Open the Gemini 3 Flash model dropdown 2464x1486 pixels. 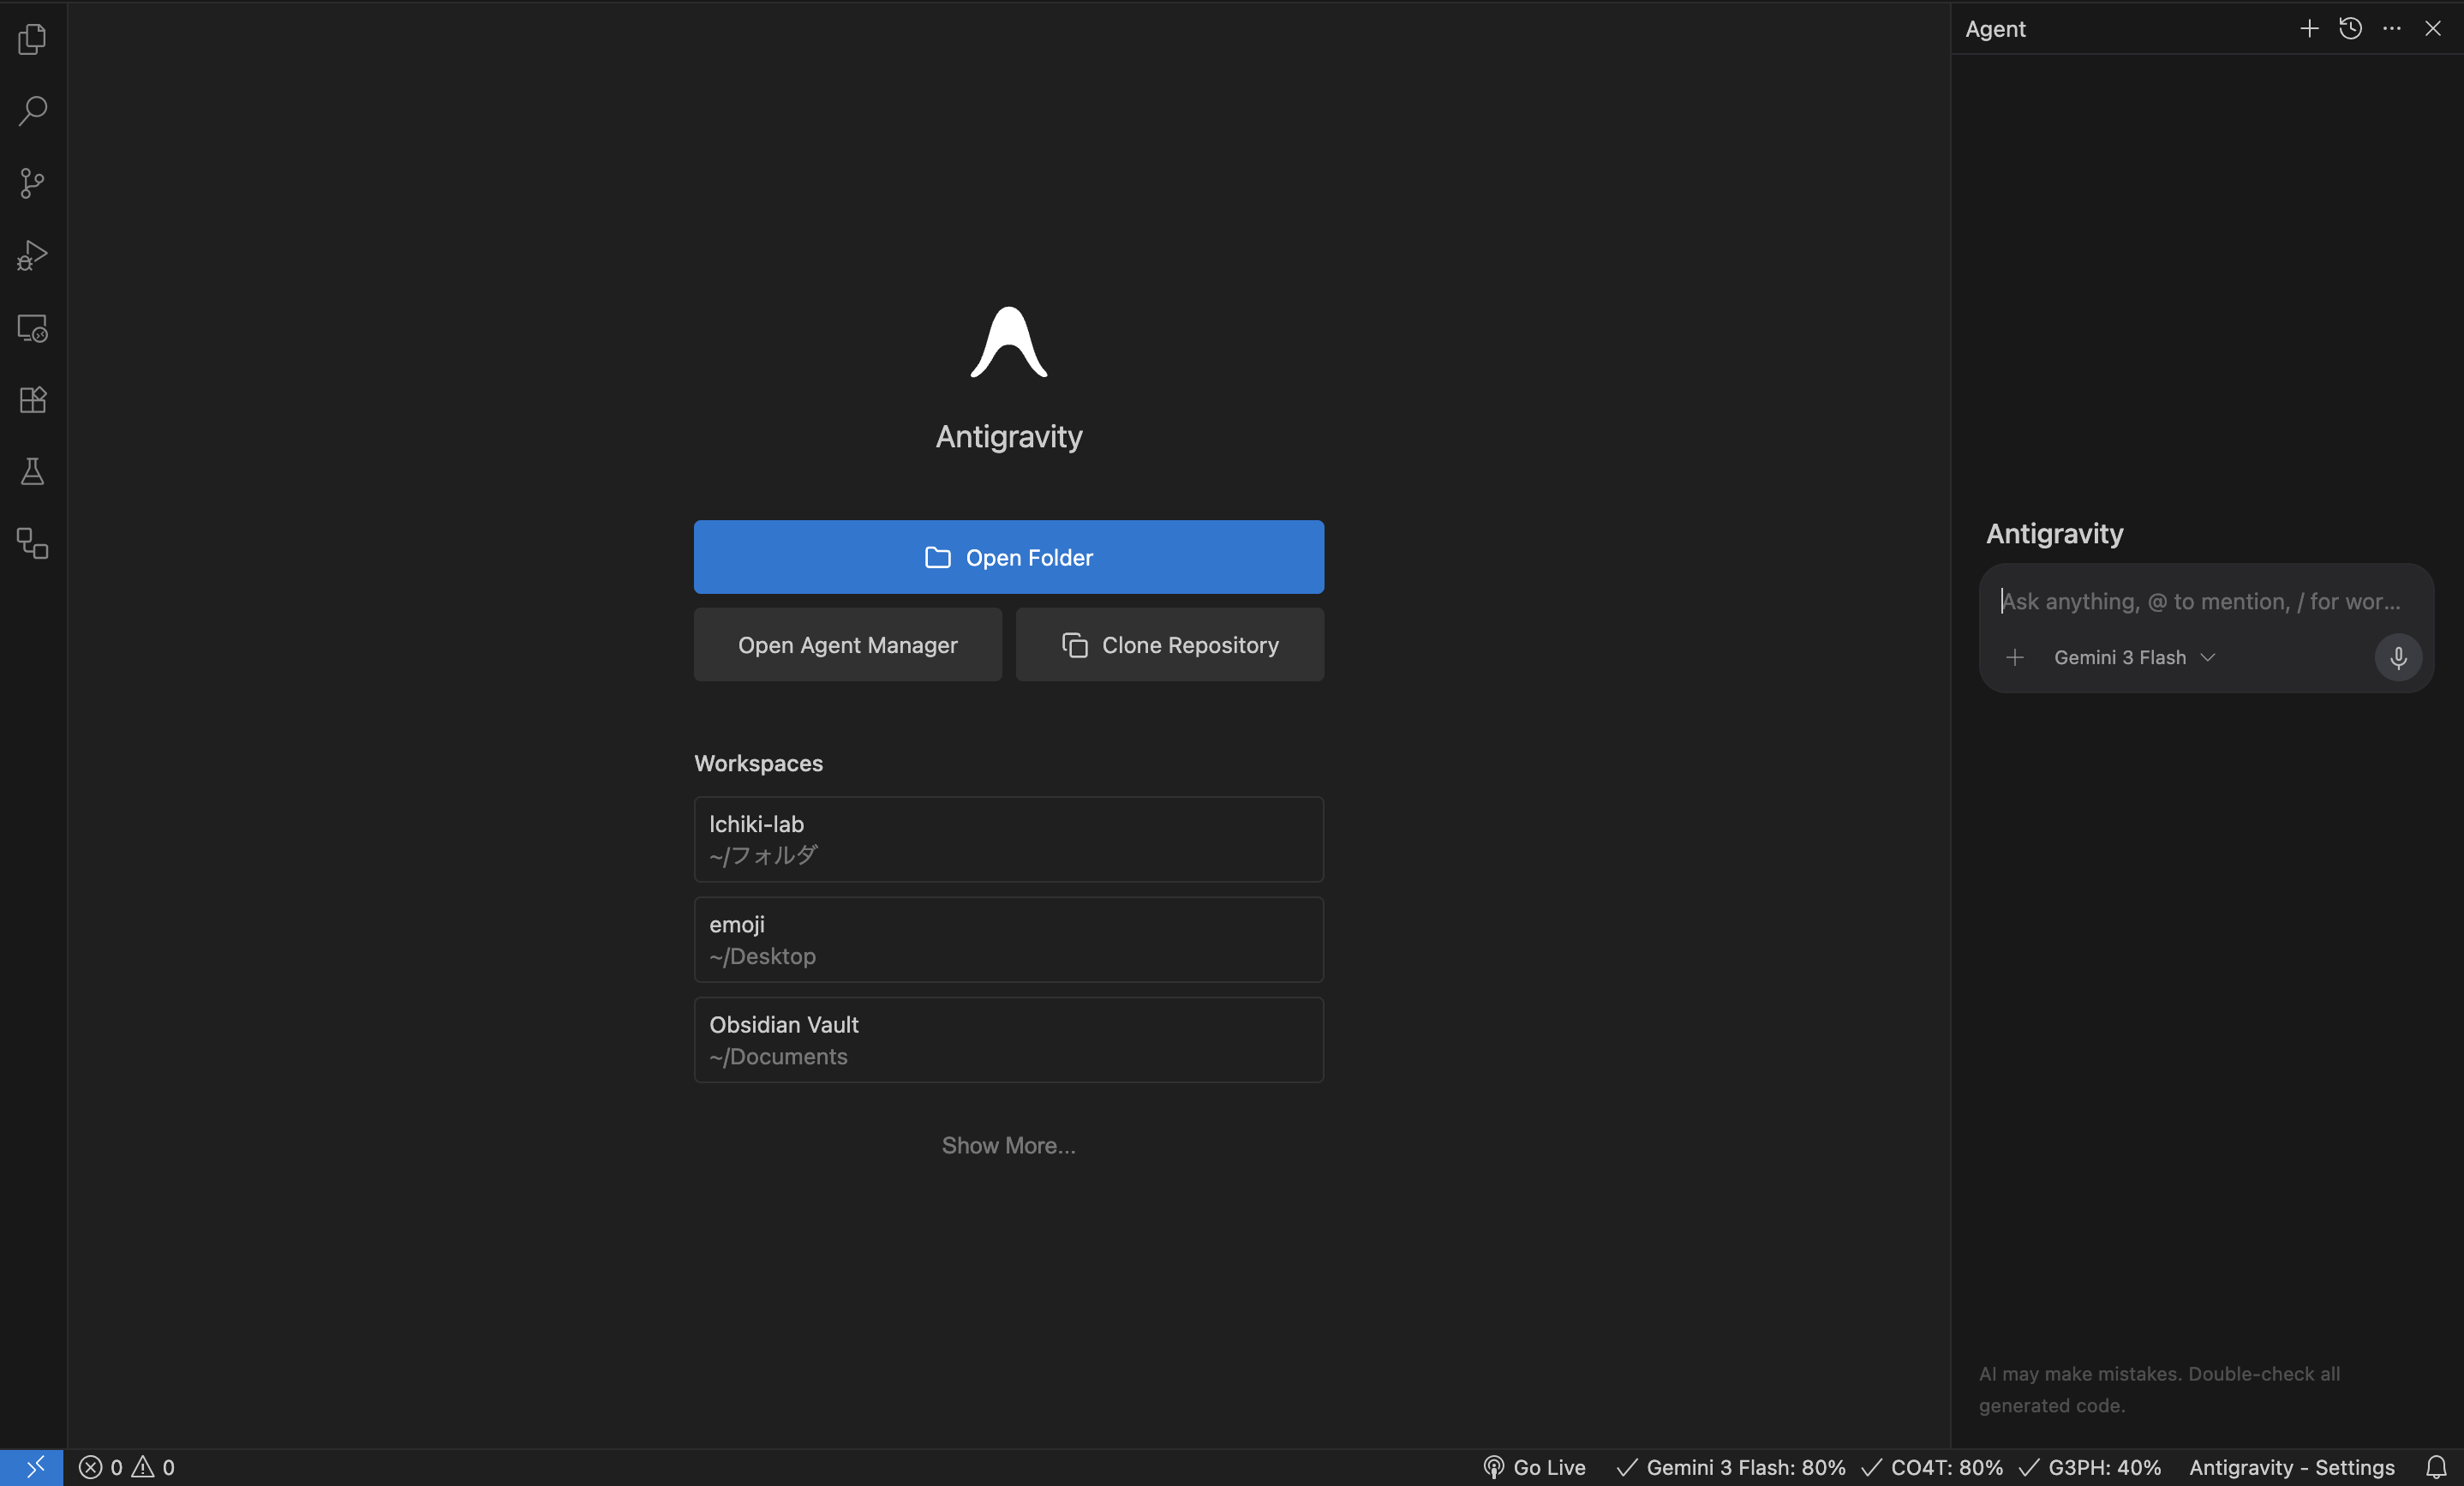tap(2134, 657)
